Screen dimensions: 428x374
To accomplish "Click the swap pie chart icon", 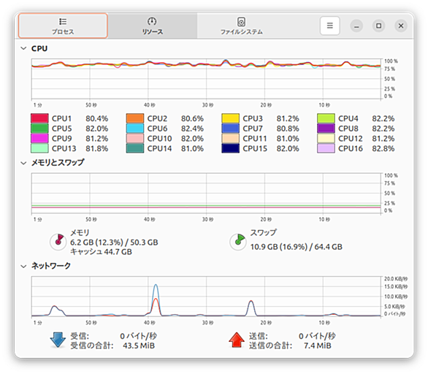I will pos(238,241).
